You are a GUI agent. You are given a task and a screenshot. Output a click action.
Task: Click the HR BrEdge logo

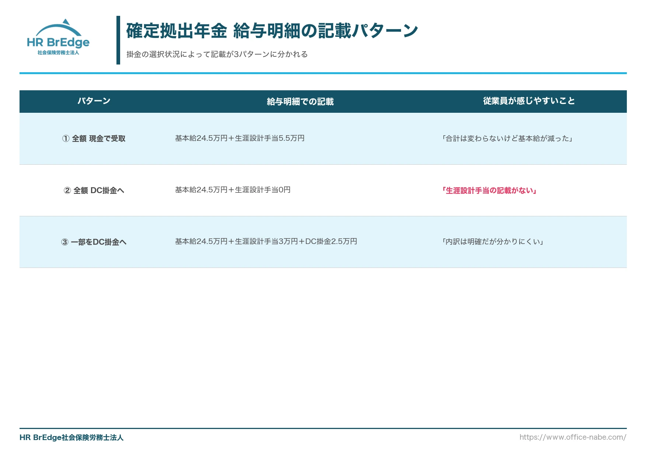[58, 37]
